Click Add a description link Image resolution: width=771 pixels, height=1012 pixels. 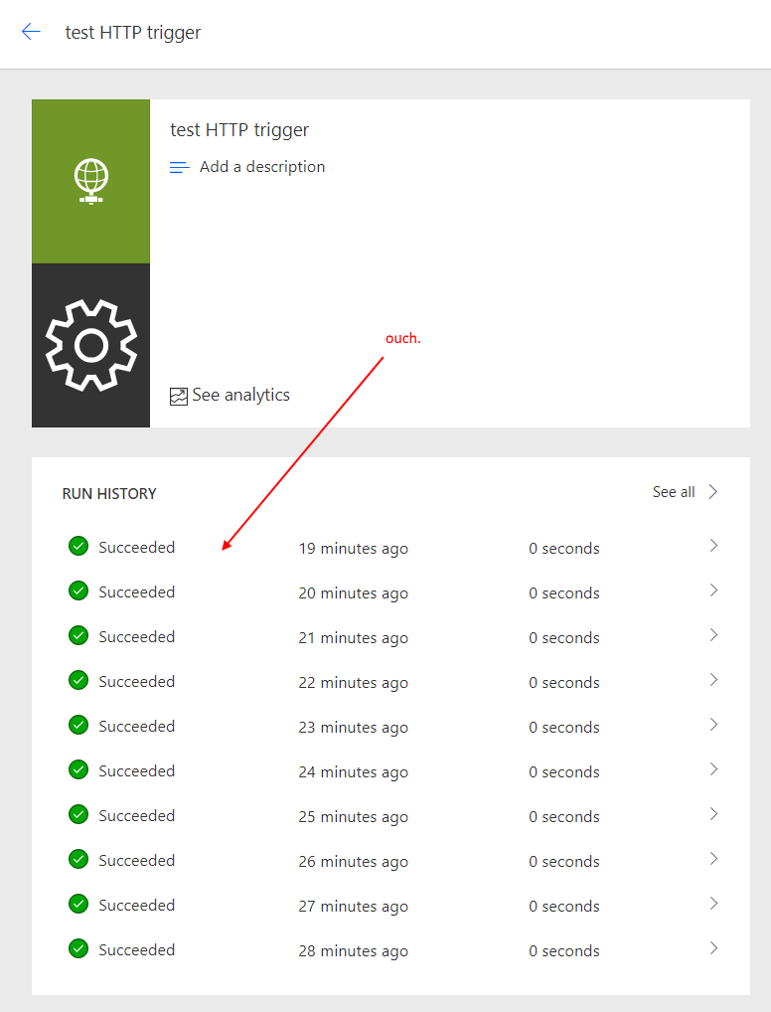pyautogui.click(x=261, y=167)
